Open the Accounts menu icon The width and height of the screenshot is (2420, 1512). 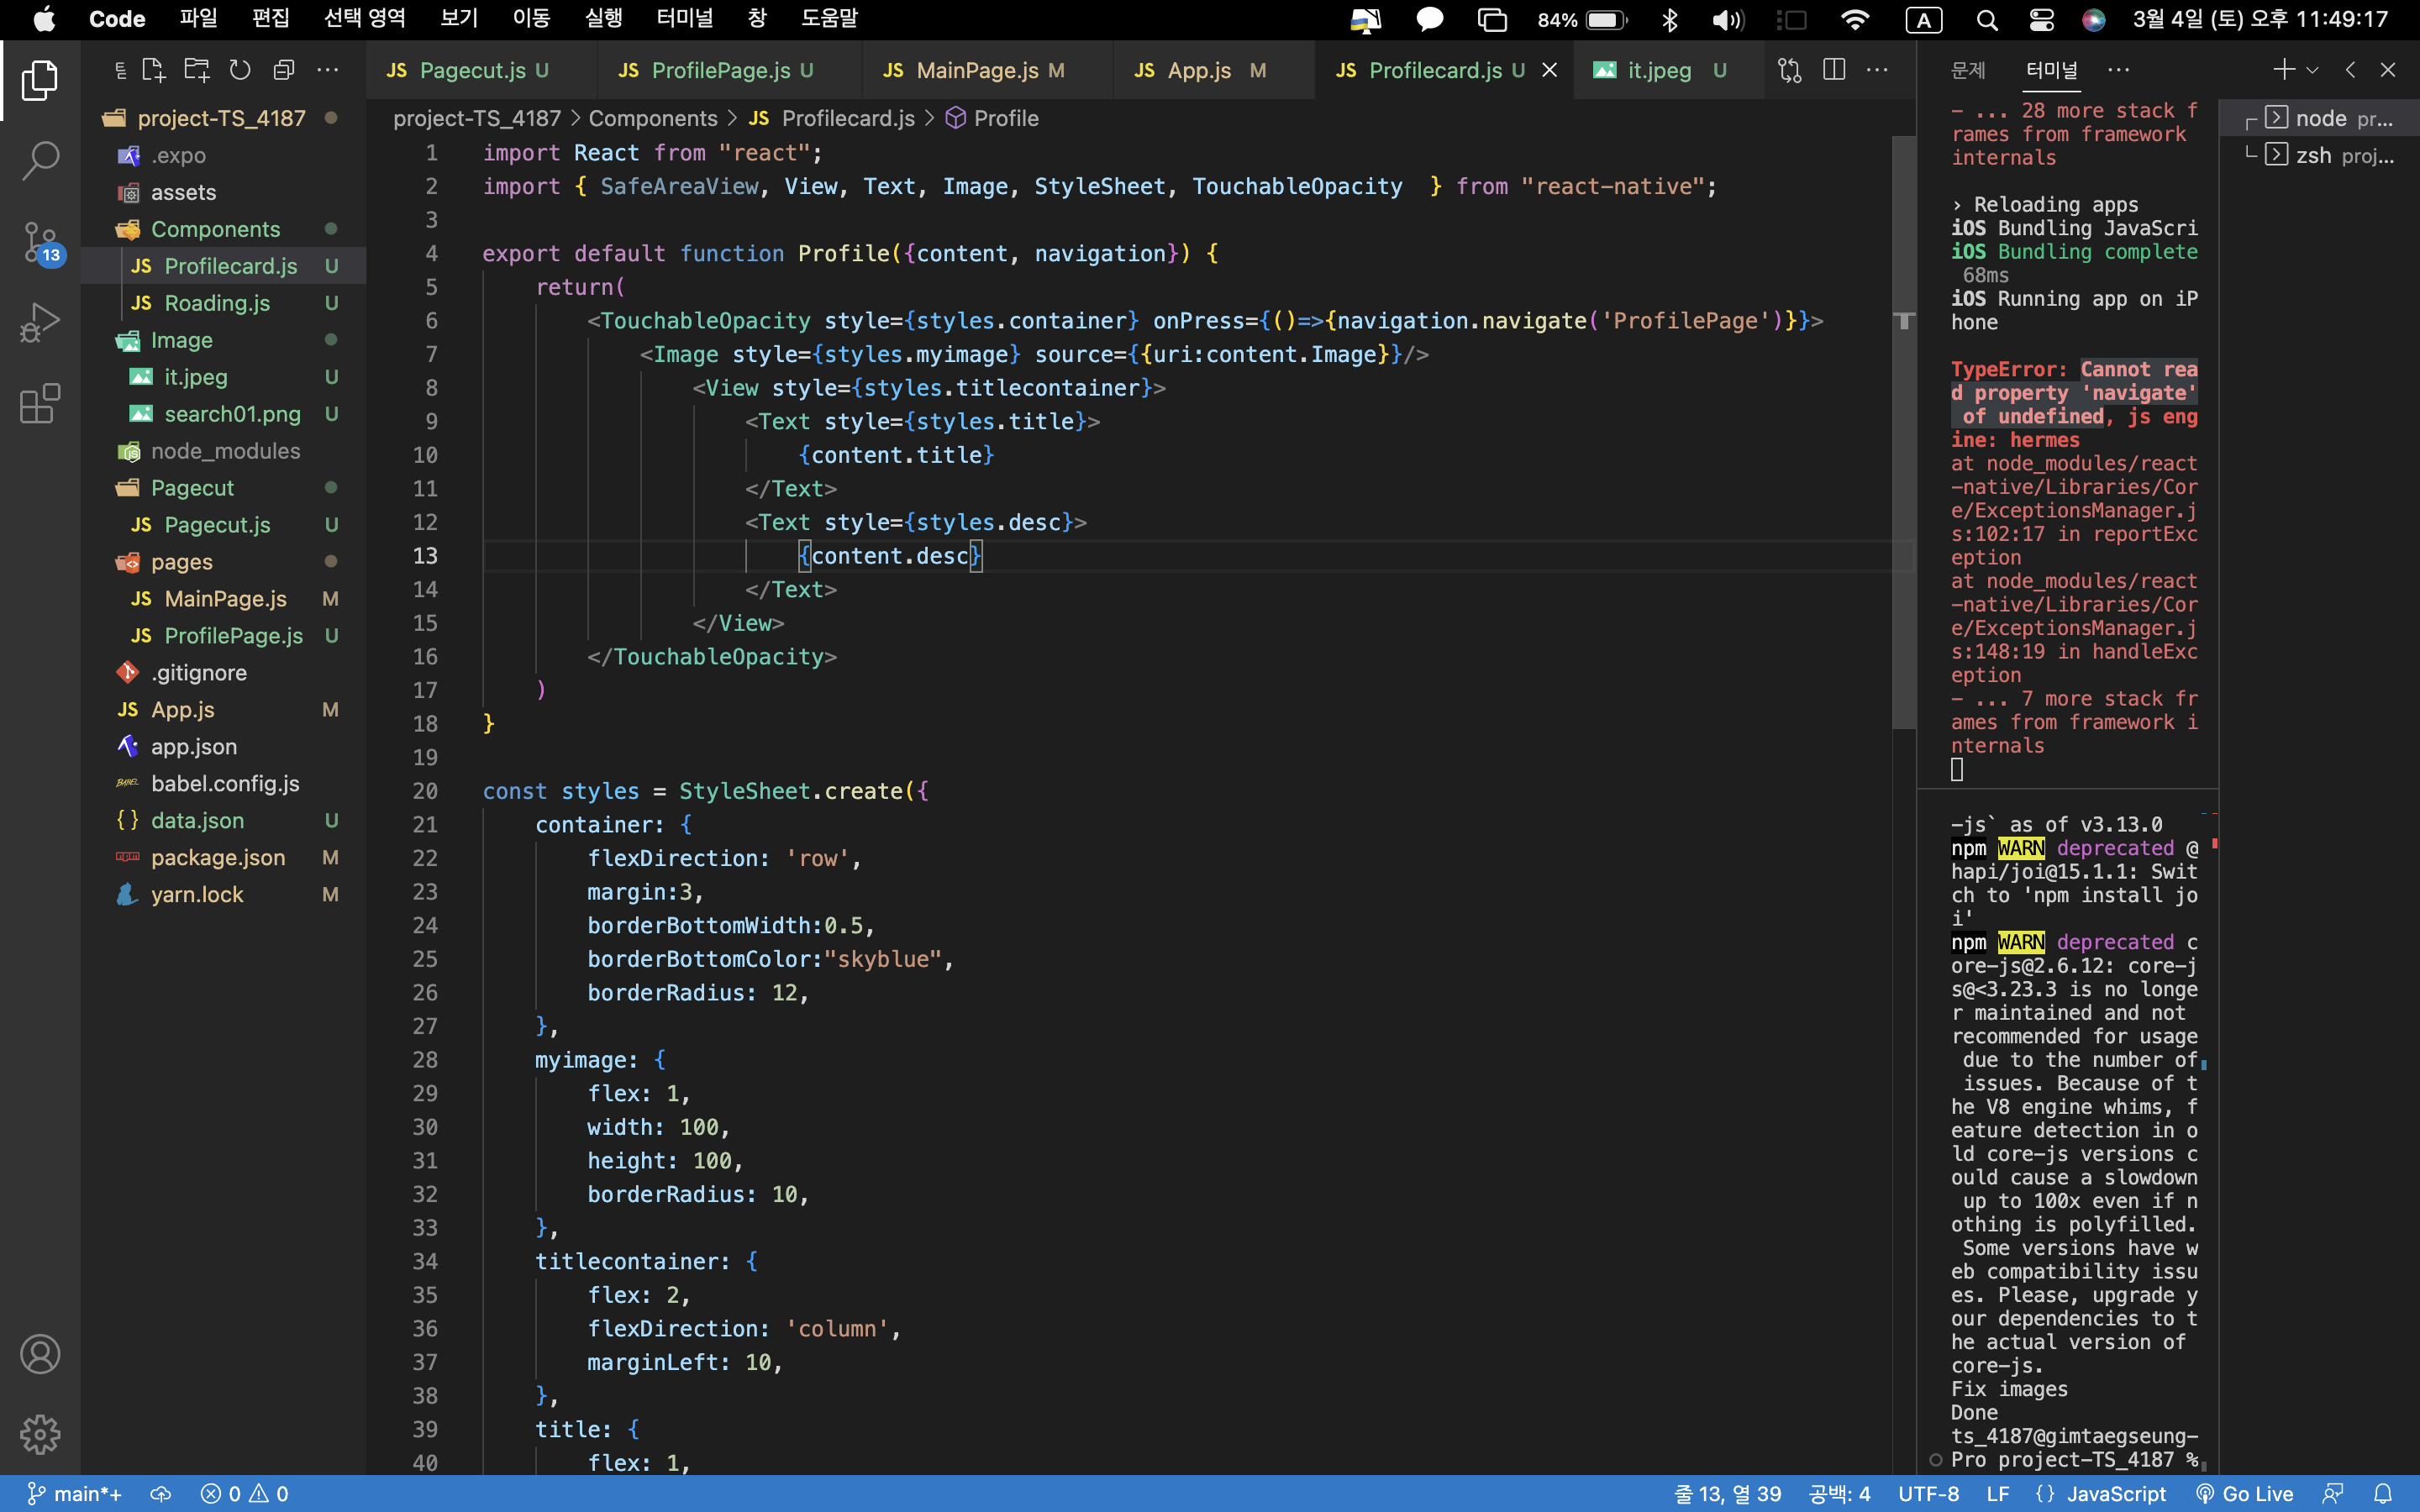tap(40, 1354)
